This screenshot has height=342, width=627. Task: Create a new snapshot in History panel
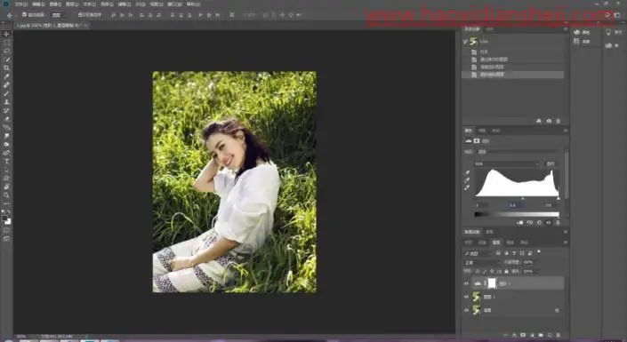[549, 121]
